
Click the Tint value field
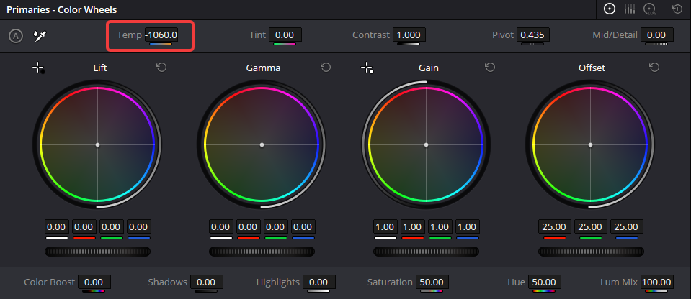(285, 34)
